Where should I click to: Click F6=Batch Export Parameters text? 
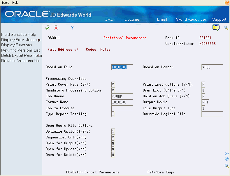tap(93, 172)
